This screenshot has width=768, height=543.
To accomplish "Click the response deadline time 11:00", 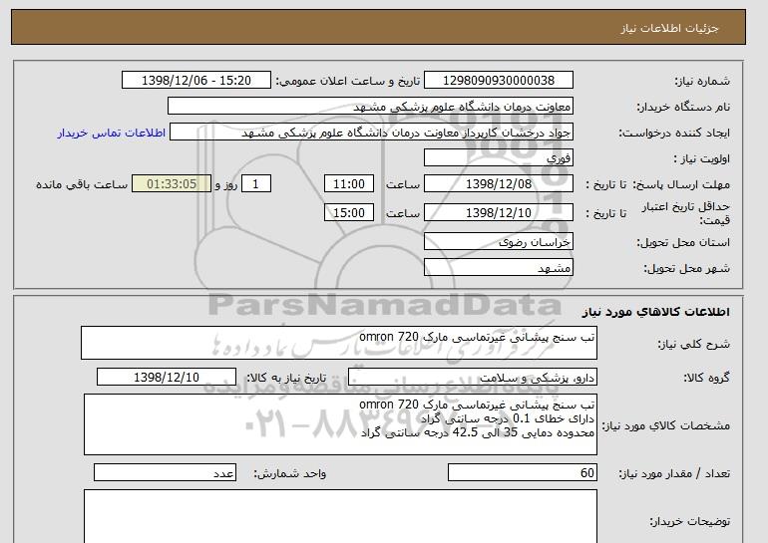I will 349,184.
